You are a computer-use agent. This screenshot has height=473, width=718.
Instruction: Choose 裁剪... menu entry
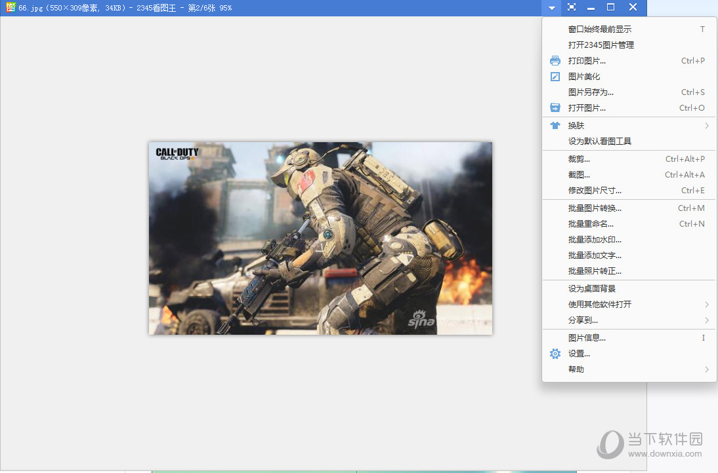(x=629, y=159)
